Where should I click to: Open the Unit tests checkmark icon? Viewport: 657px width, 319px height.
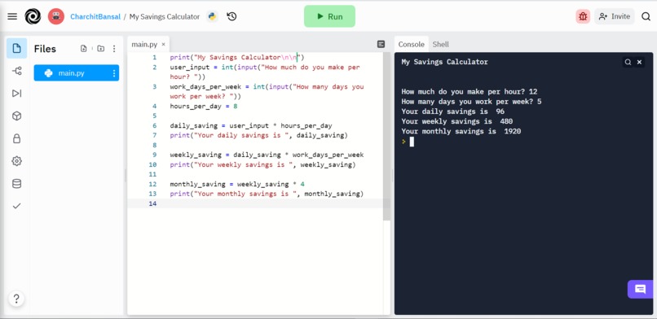tap(17, 206)
